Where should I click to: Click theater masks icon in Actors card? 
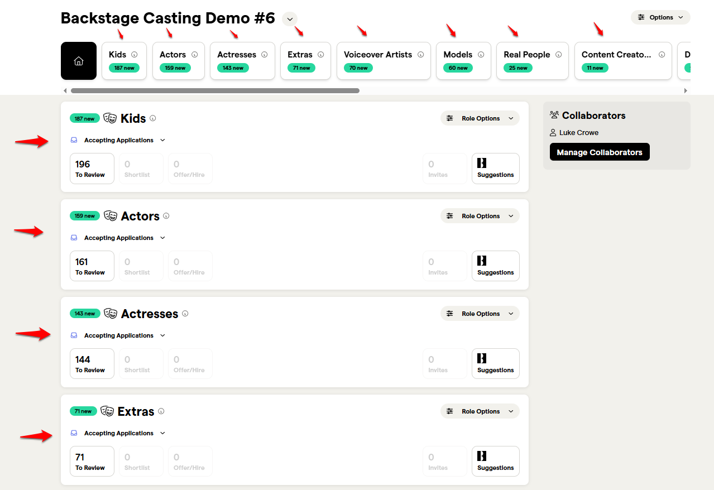(x=111, y=216)
